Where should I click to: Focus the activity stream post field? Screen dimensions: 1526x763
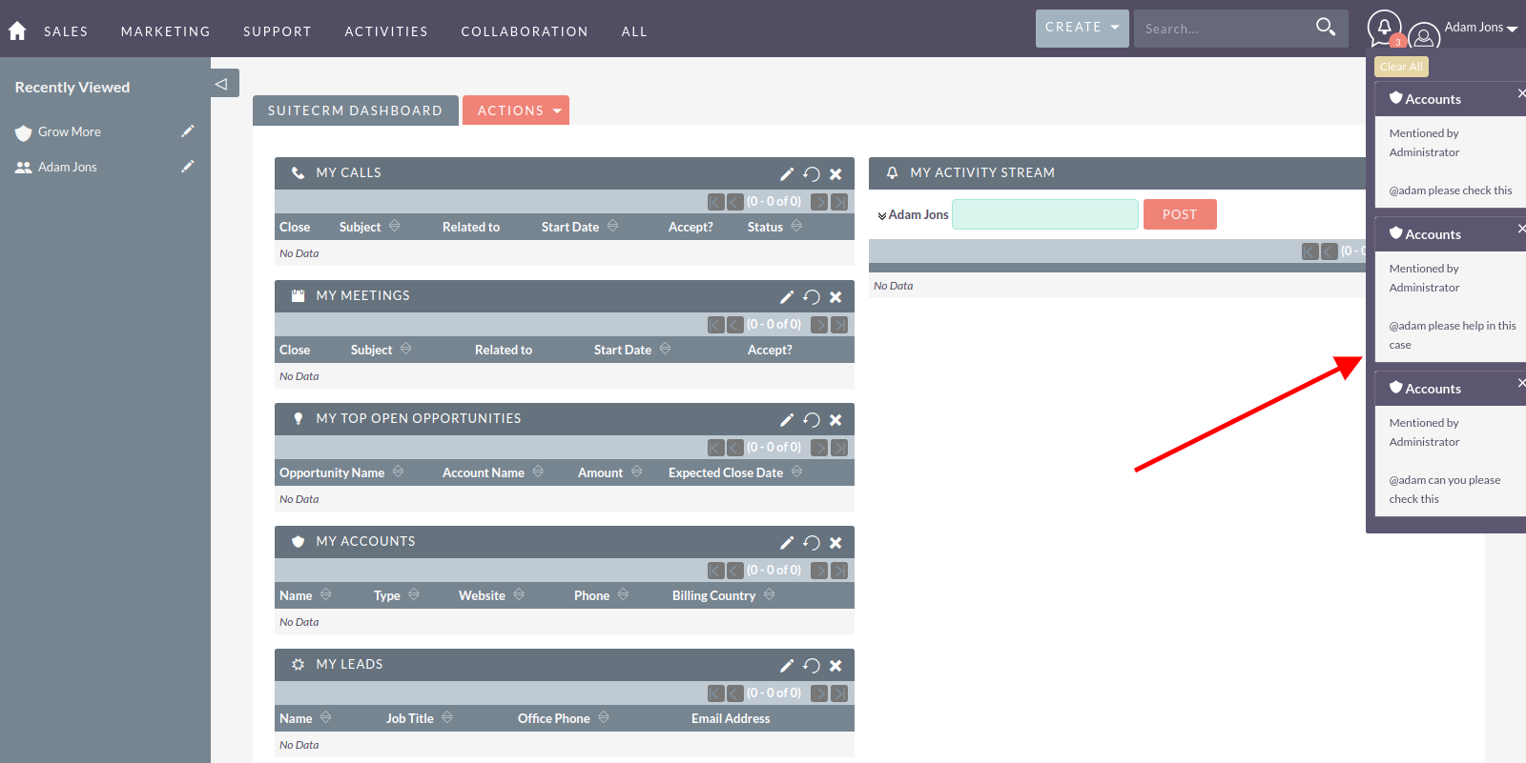point(1045,214)
